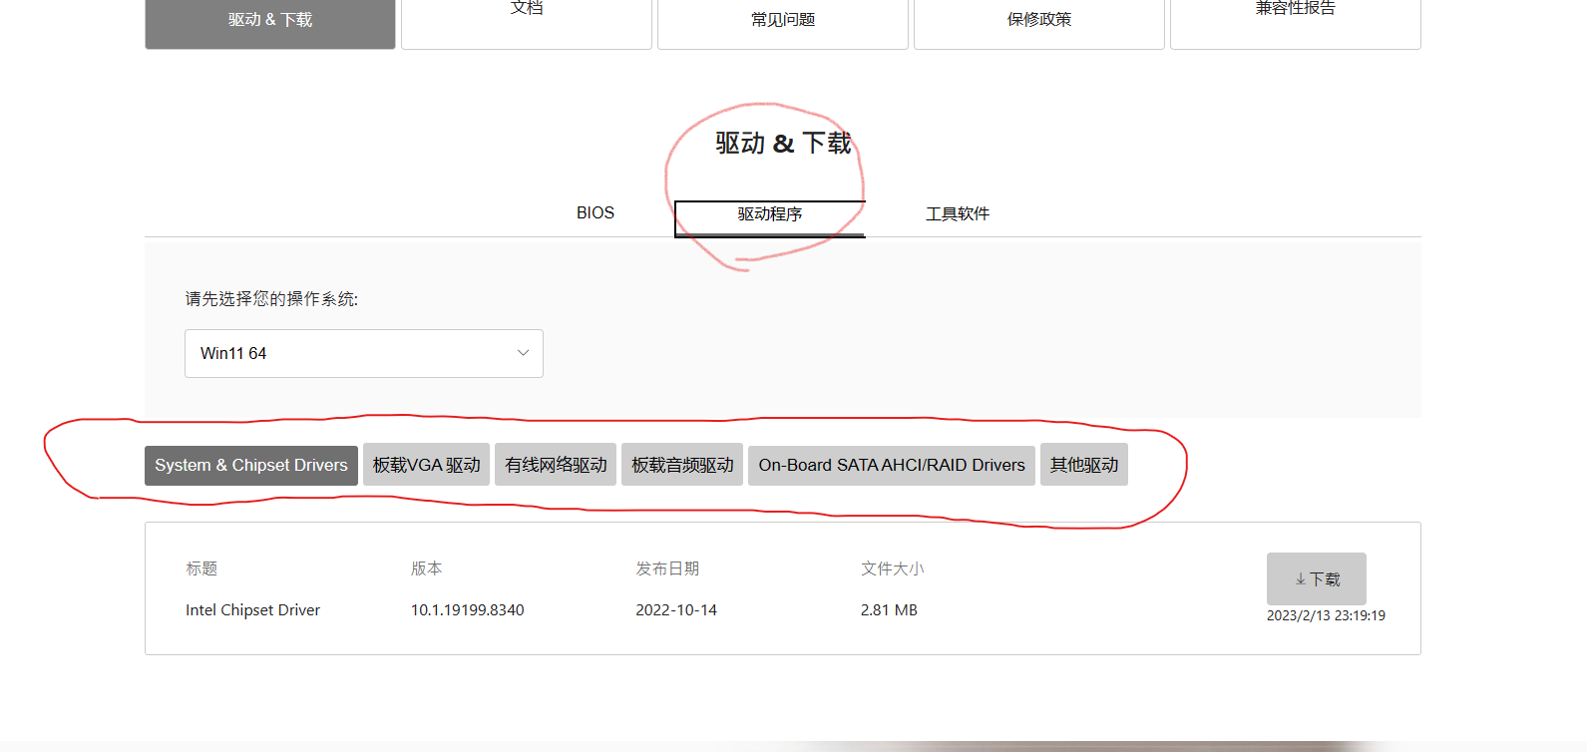This screenshot has width=1587, height=752.
Task: Open the 驱动 & 下载 top tab
Action: [x=270, y=22]
